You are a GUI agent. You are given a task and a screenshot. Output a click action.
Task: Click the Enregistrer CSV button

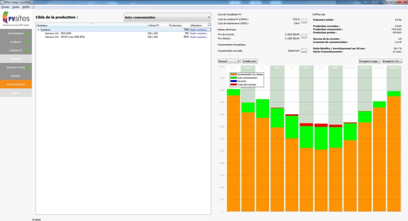392,61
